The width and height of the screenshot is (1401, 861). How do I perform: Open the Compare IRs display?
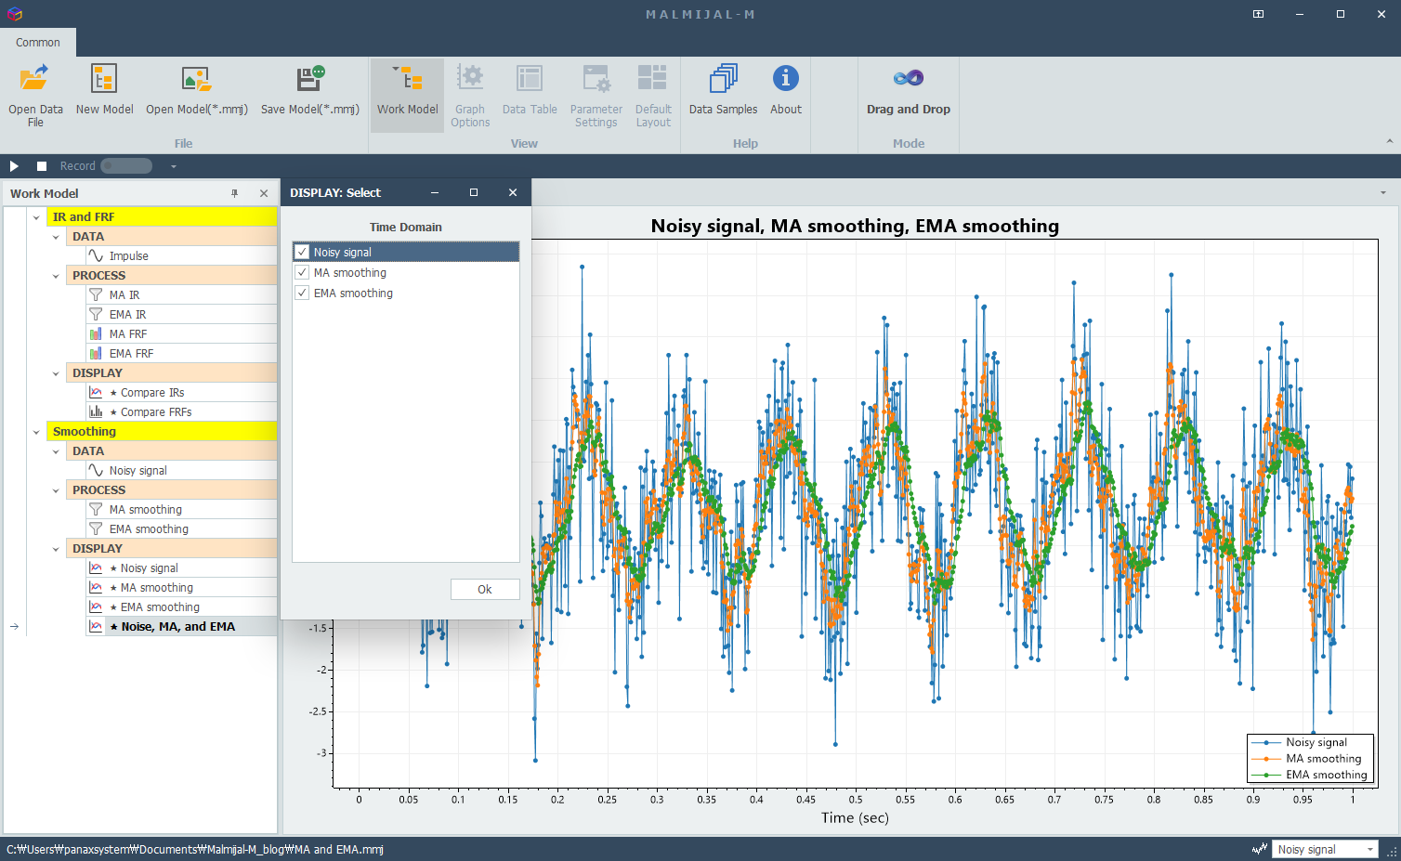pos(181,392)
